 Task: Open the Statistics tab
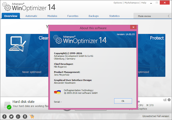(x=114, y=16)
